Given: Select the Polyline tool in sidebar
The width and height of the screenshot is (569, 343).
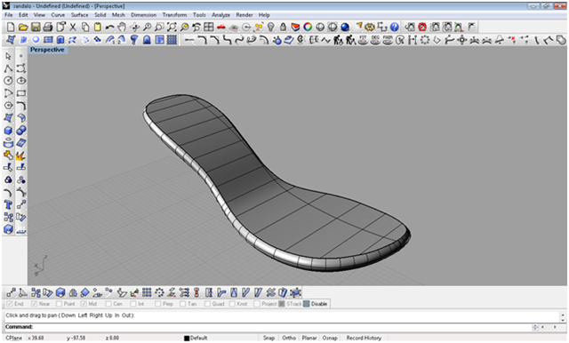Looking at the screenshot, I should (8, 68).
